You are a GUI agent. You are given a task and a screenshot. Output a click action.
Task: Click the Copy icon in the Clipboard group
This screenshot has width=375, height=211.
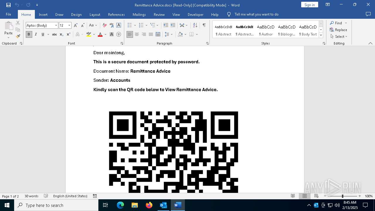coord(18,30)
